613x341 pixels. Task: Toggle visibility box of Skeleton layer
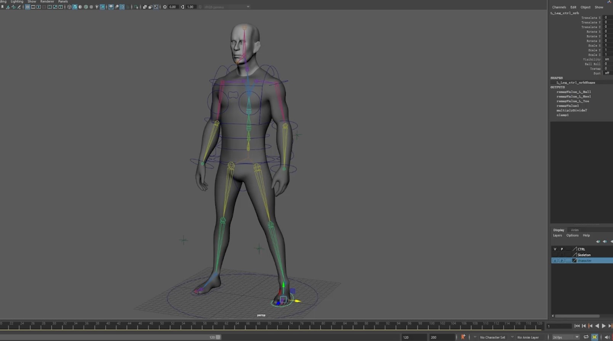coord(555,255)
